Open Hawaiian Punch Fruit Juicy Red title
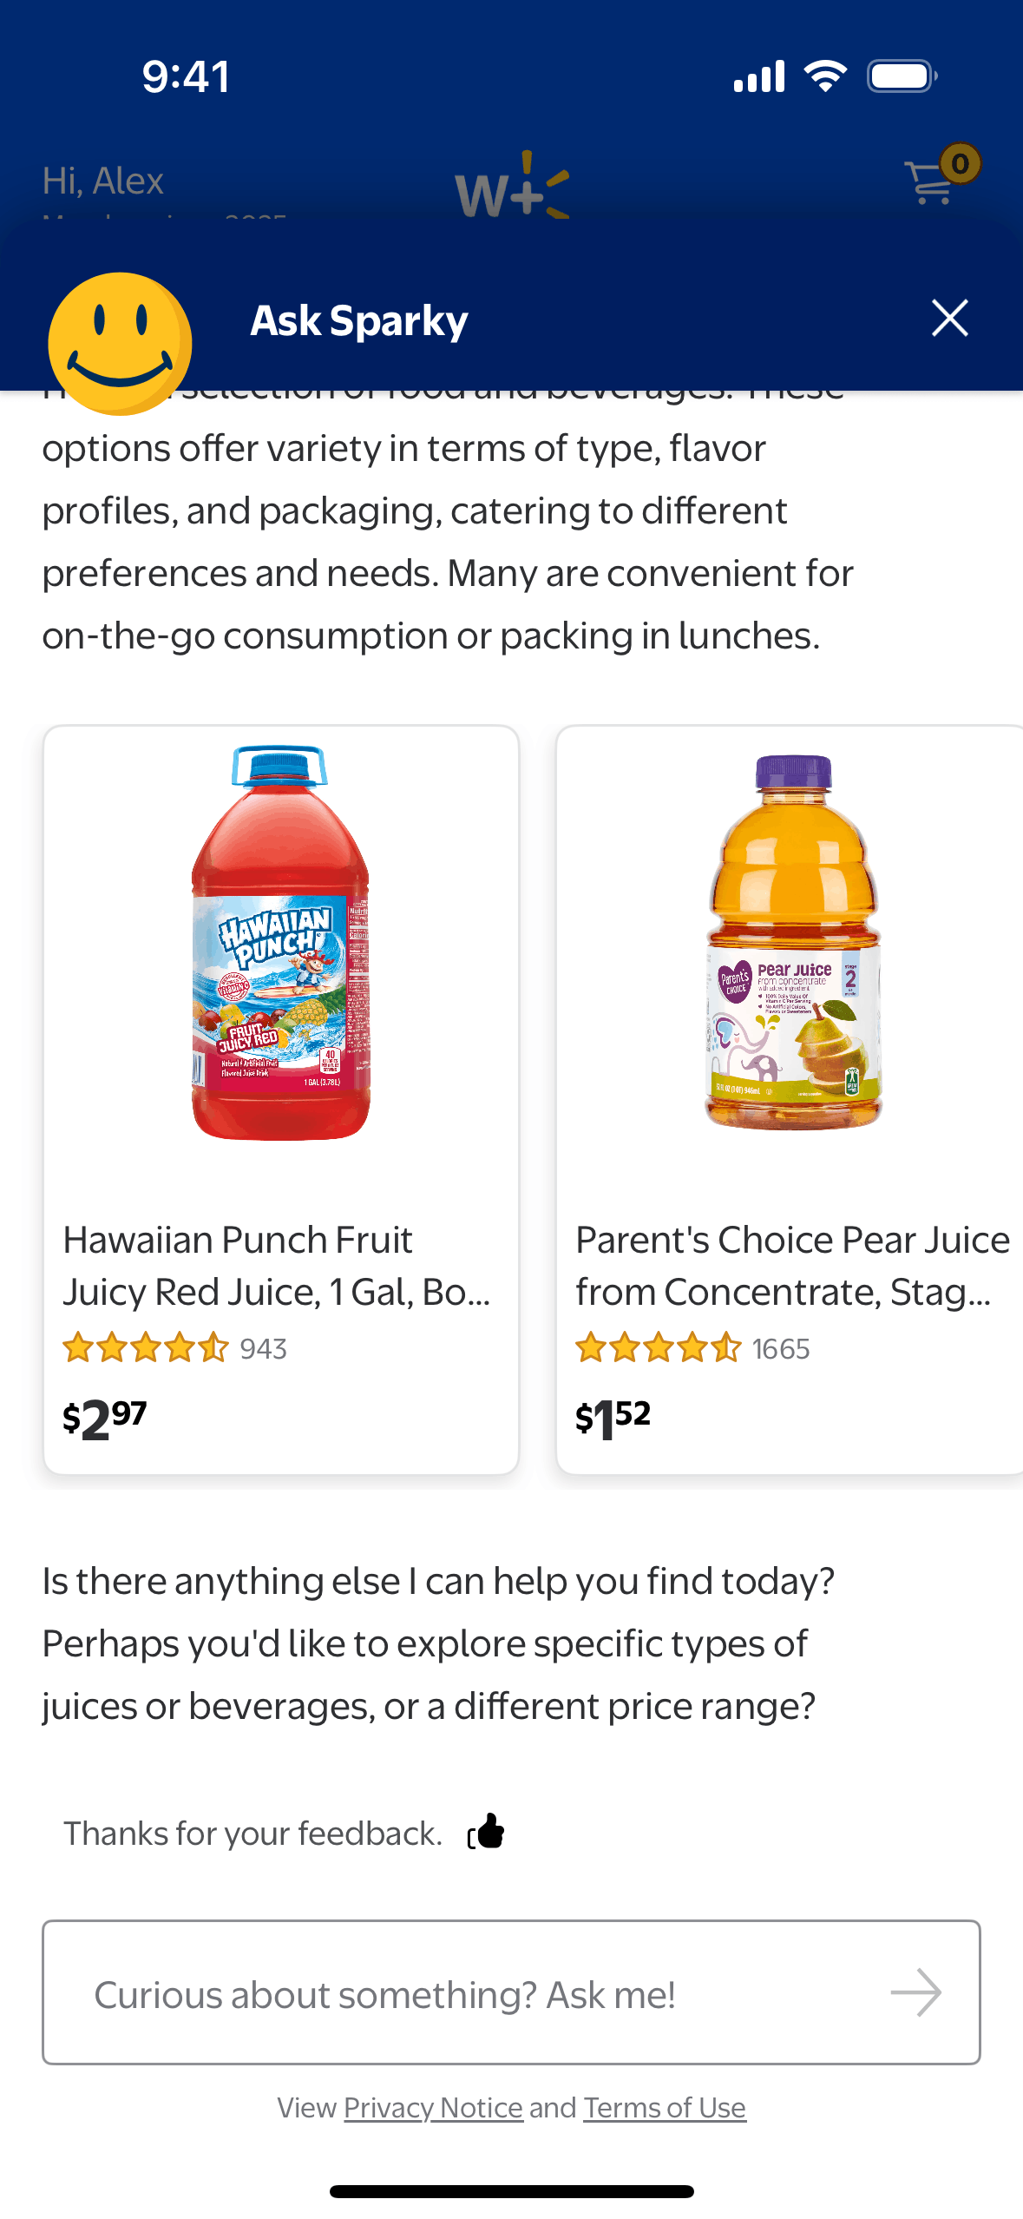This screenshot has height=2219, width=1023. tap(276, 1266)
